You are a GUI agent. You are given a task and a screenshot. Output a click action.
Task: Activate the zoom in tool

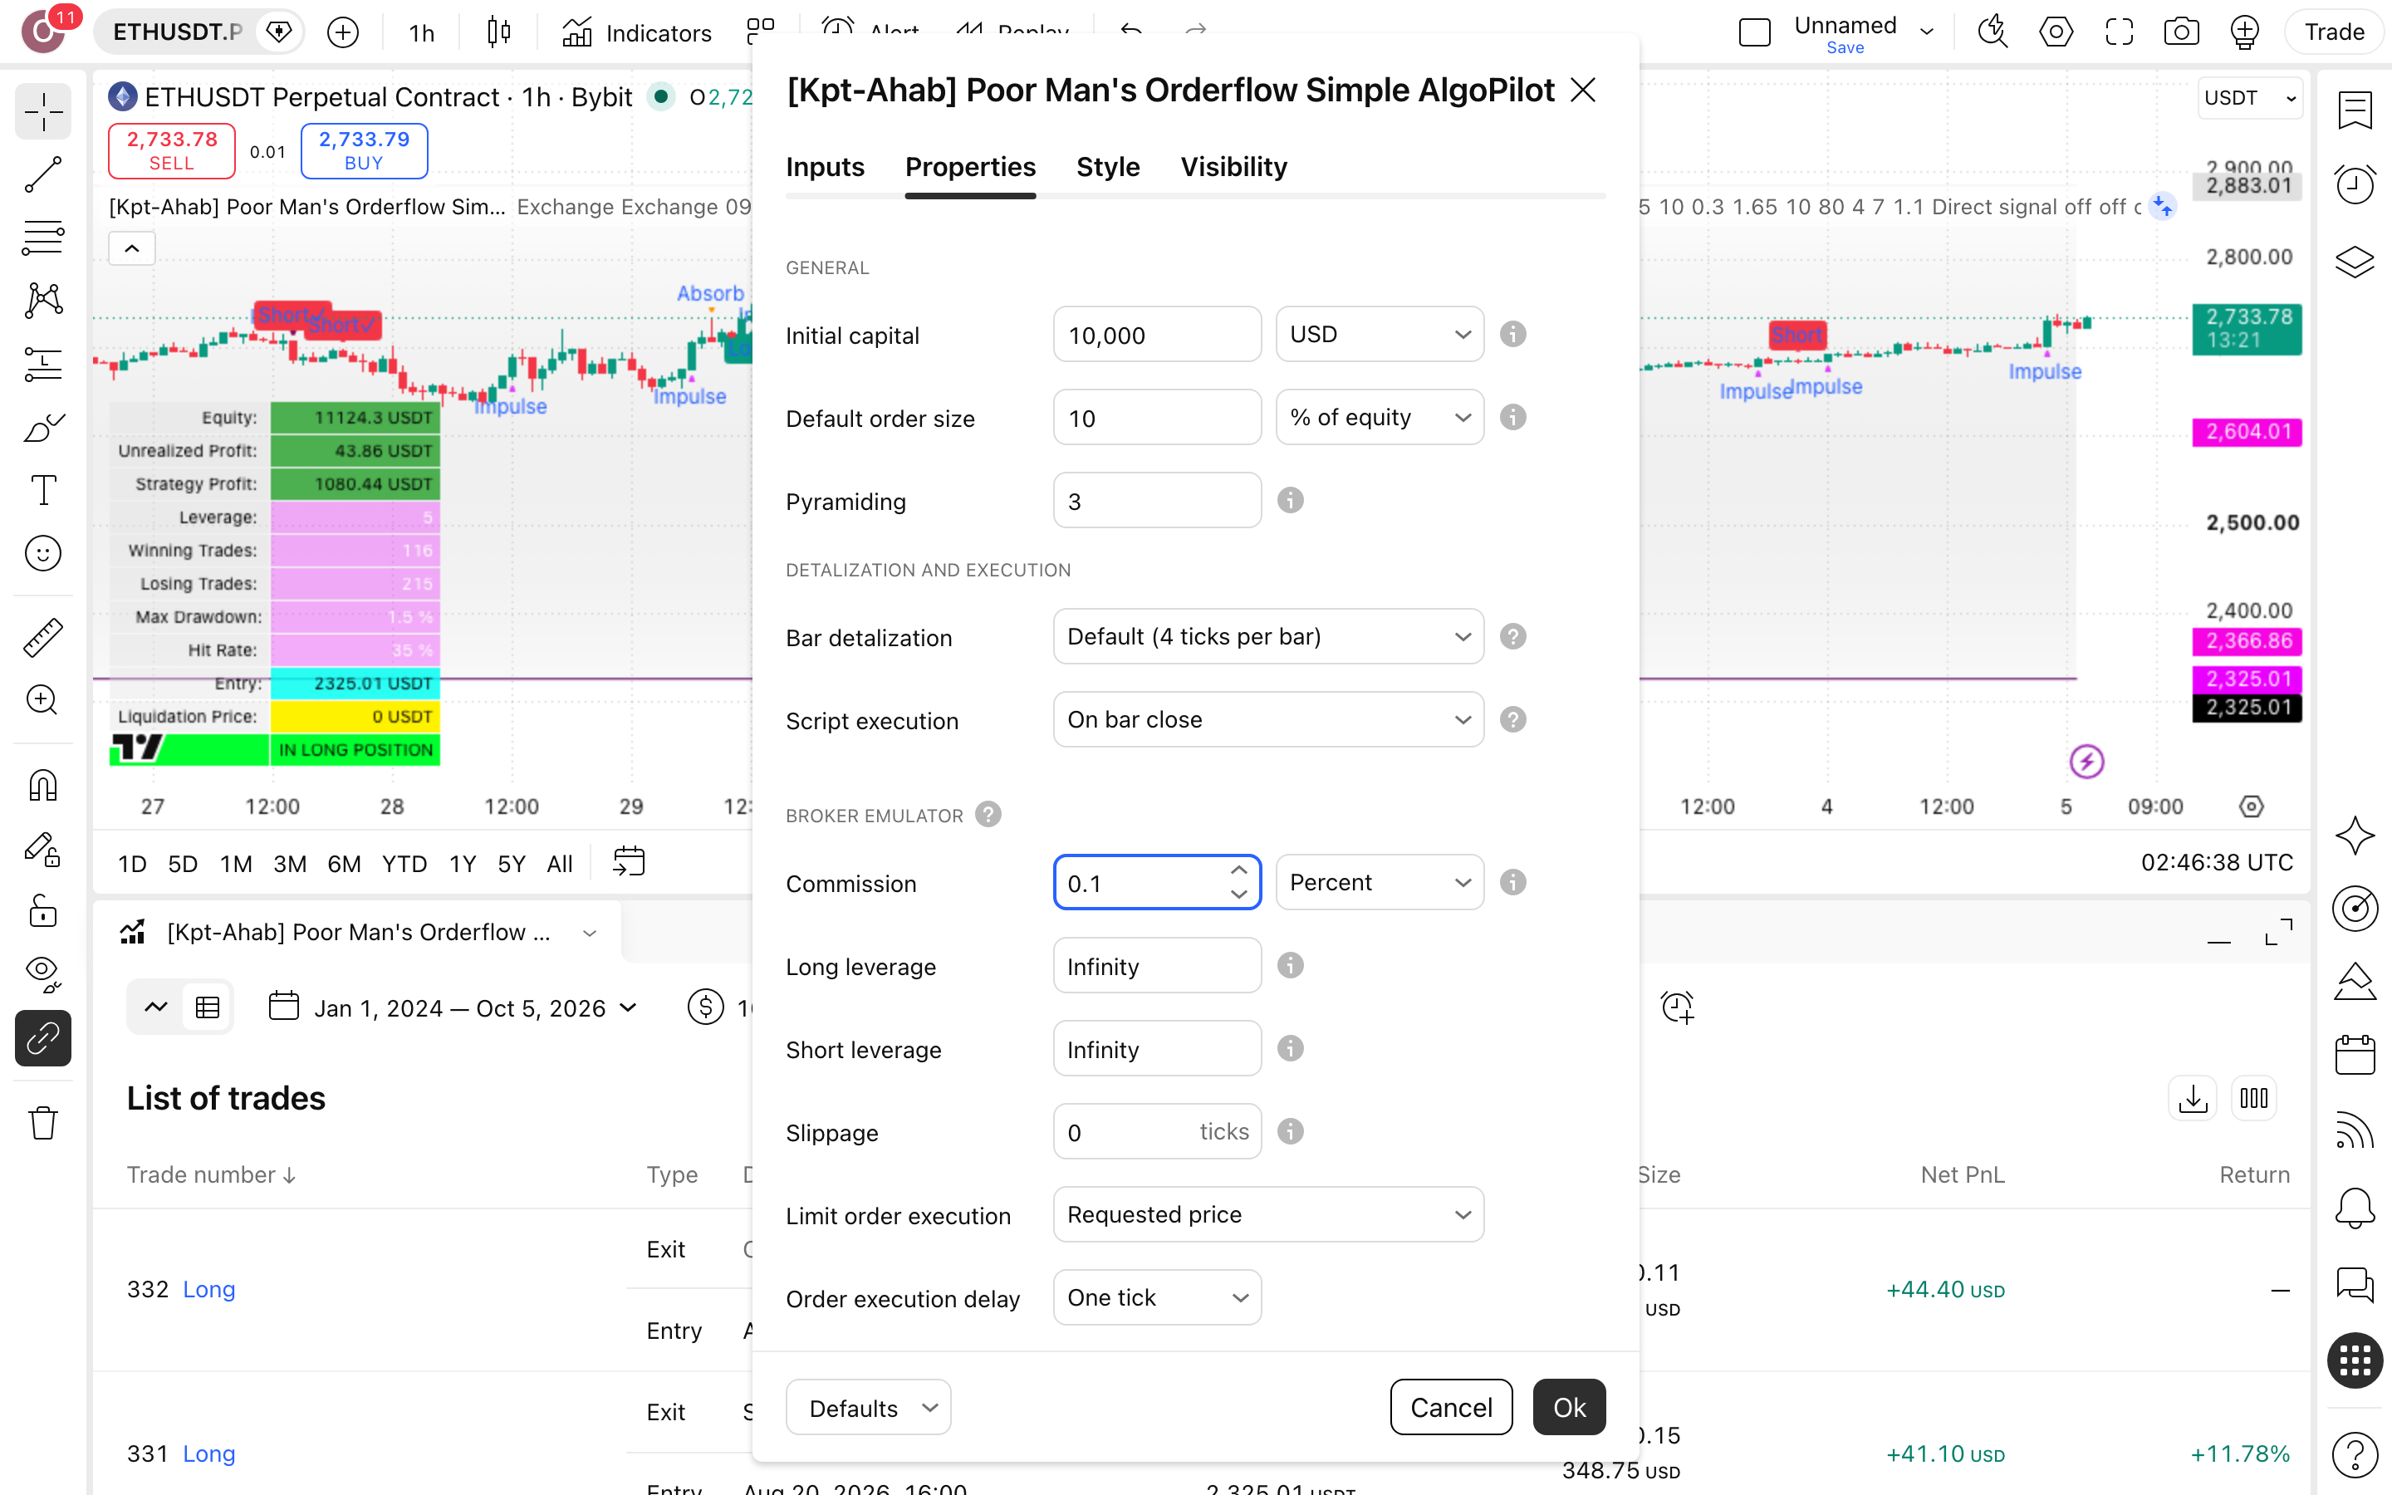42,700
